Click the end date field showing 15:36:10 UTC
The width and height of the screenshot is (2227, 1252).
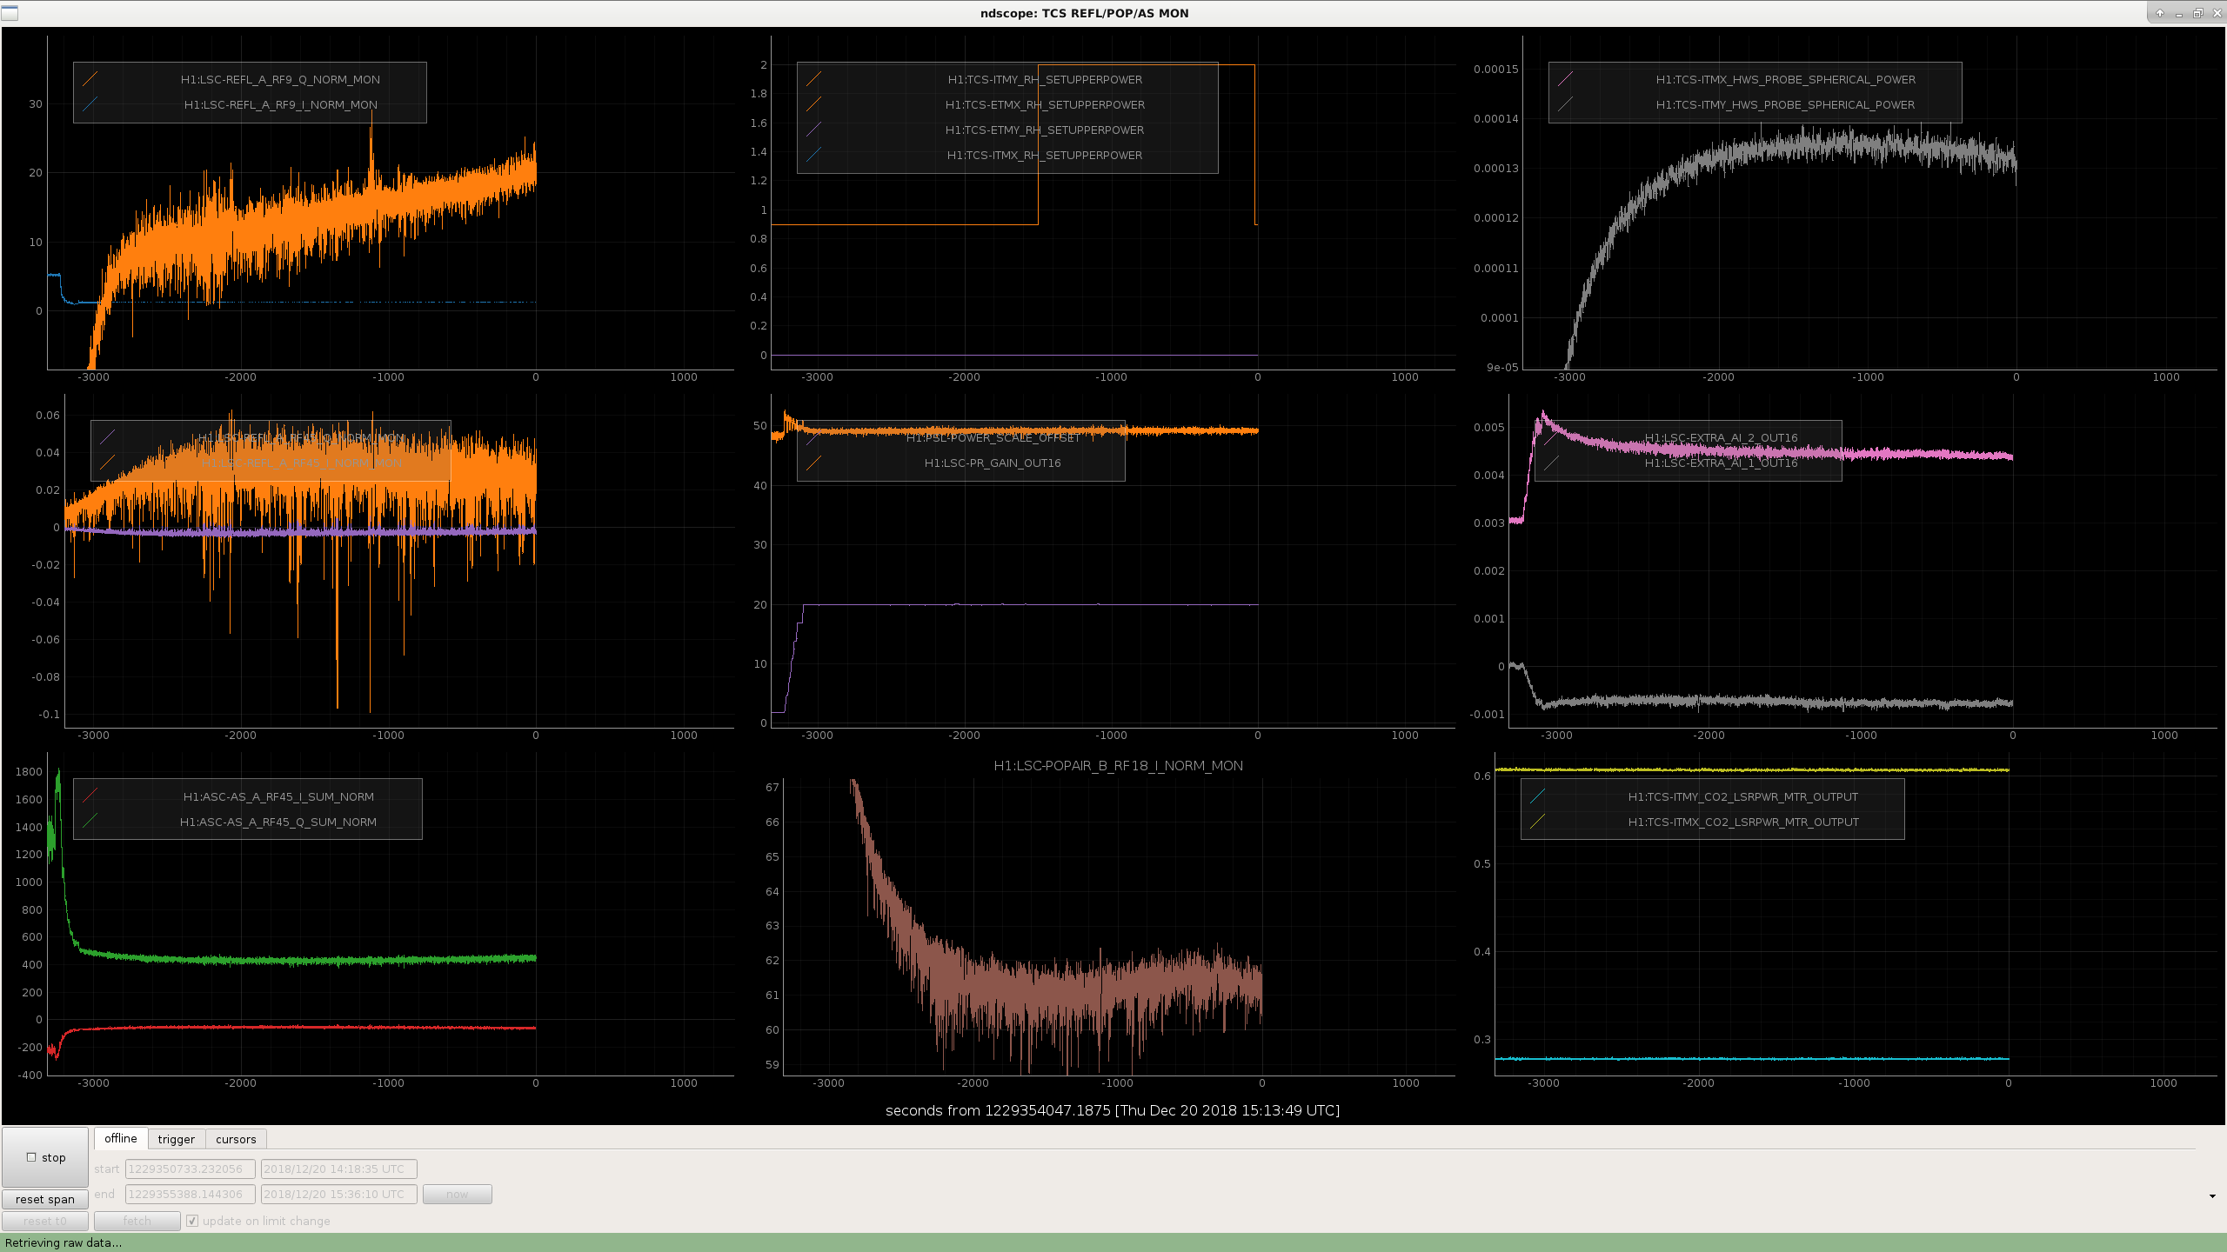[339, 1194]
